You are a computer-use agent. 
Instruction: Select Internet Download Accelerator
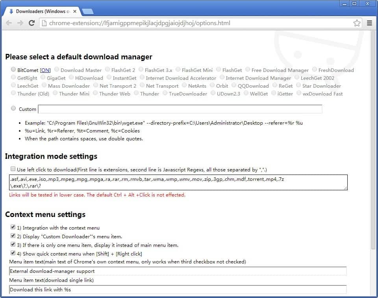[142, 77]
